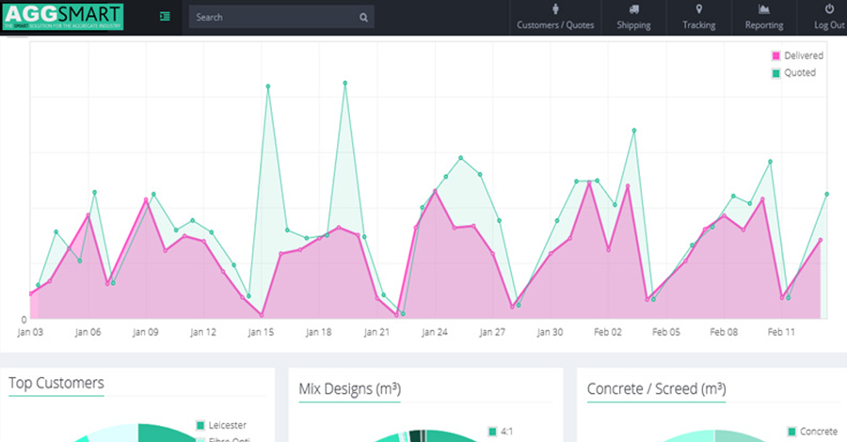
Task: Click the Concrete / Screed (m³) heading
Action: pos(656,388)
